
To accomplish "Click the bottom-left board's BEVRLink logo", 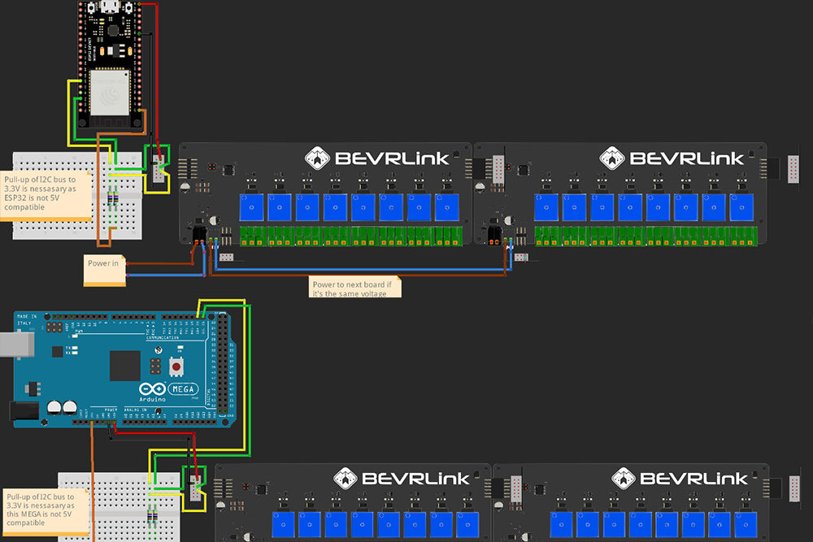I will click(x=404, y=478).
